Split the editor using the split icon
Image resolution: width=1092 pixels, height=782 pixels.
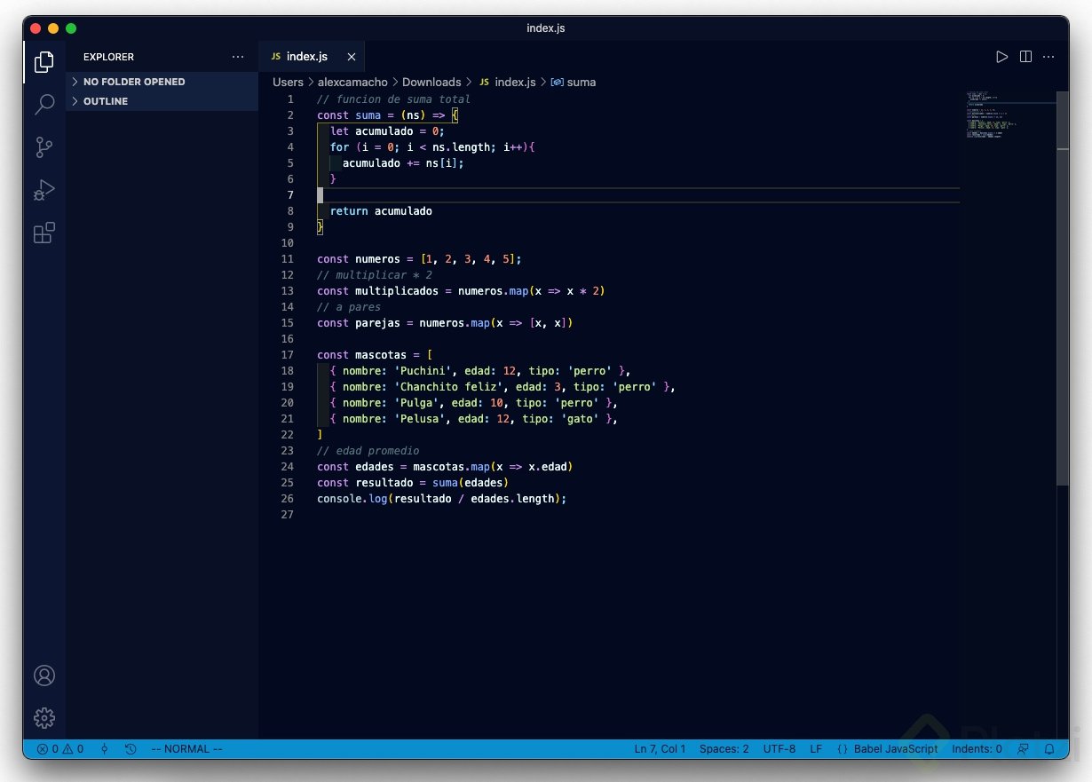pyautogui.click(x=1025, y=56)
